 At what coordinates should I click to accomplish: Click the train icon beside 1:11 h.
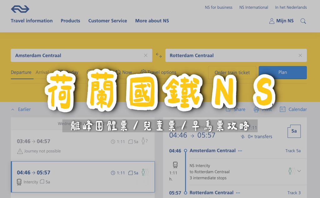[x=175, y=165]
